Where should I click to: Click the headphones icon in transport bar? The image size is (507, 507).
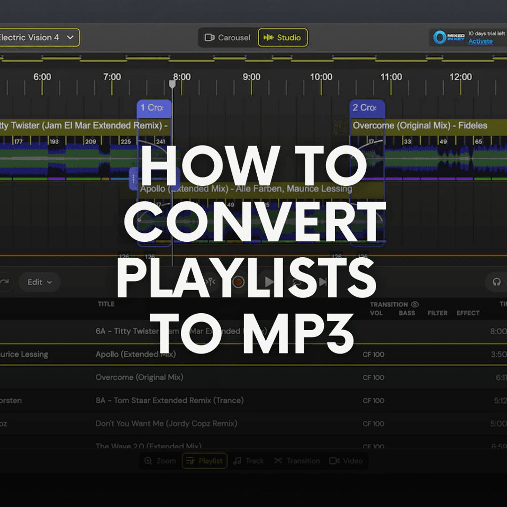[x=496, y=282]
